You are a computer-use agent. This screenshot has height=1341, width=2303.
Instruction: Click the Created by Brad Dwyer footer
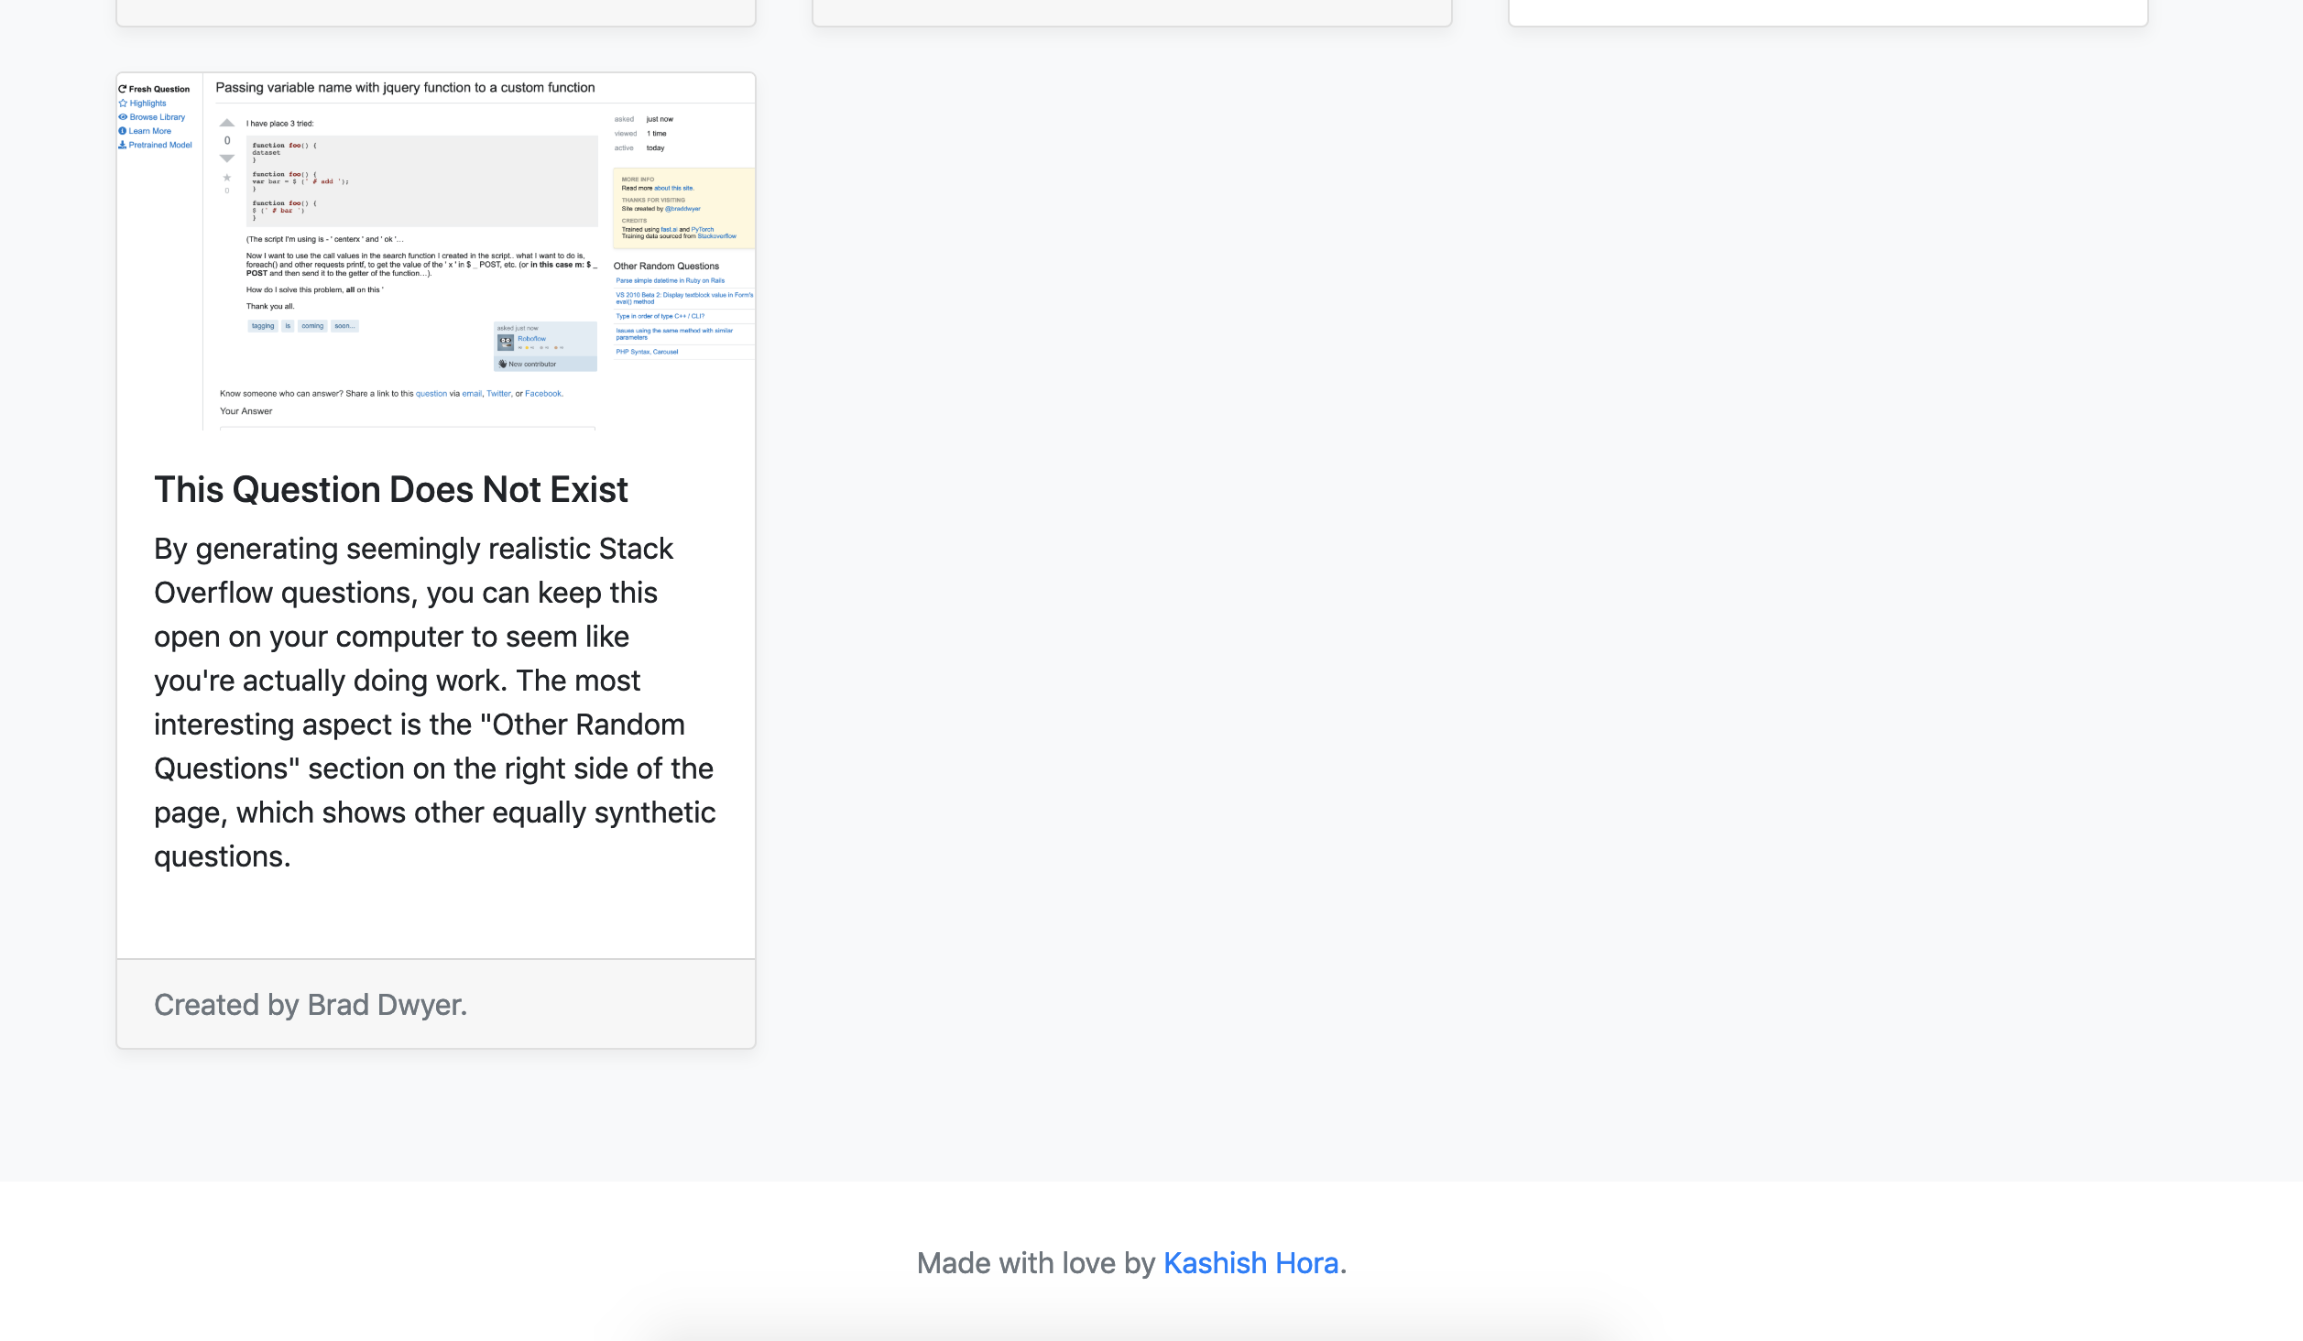click(x=311, y=1005)
